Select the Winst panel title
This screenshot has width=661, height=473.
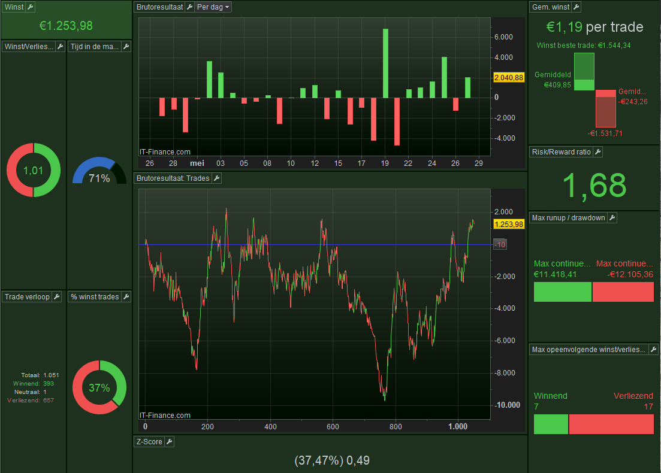(x=14, y=7)
